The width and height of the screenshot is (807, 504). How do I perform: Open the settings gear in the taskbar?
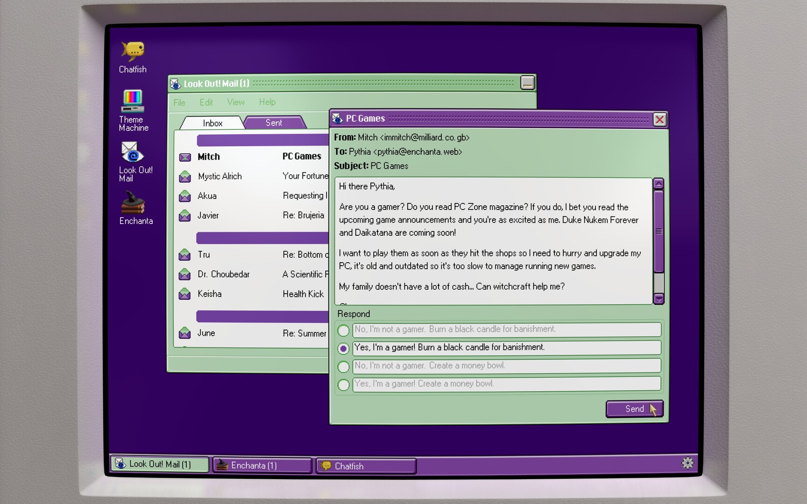[x=687, y=463]
